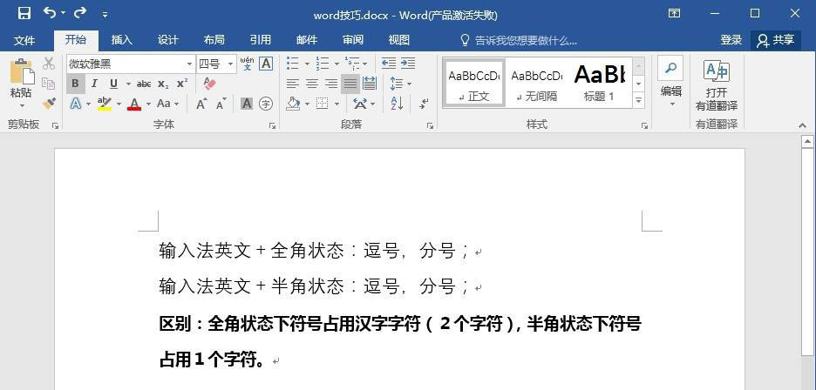Click the 共享 share button
This screenshot has width=816, height=390.
(x=776, y=40)
